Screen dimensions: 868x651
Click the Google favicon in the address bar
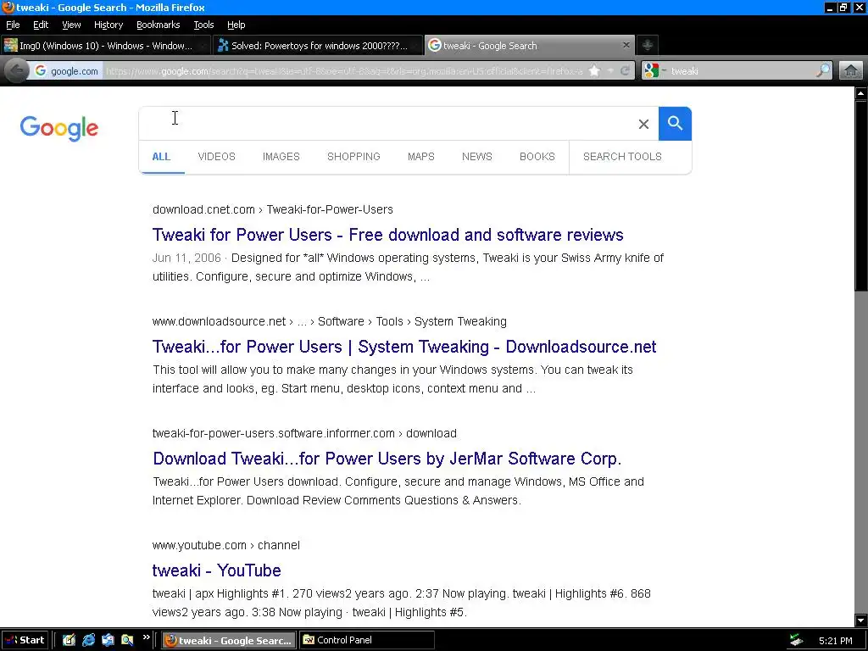coord(41,71)
